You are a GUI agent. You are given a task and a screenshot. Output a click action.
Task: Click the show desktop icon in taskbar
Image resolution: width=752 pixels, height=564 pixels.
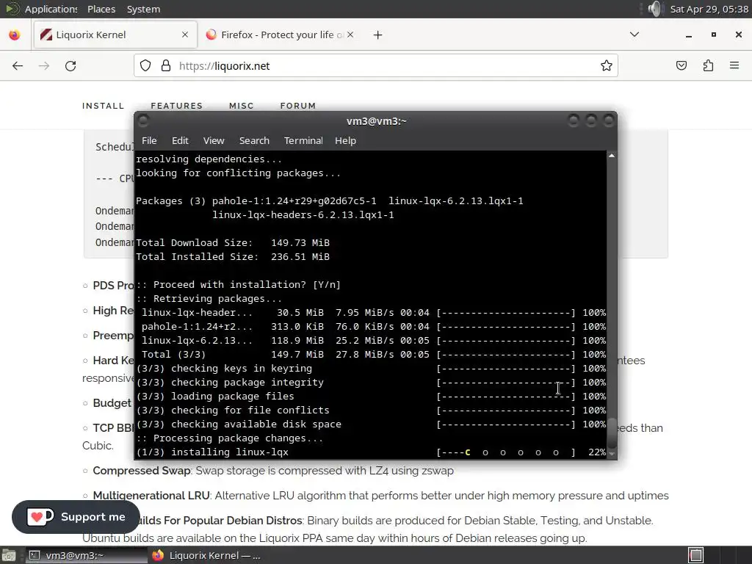pyautogui.click(x=8, y=555)
